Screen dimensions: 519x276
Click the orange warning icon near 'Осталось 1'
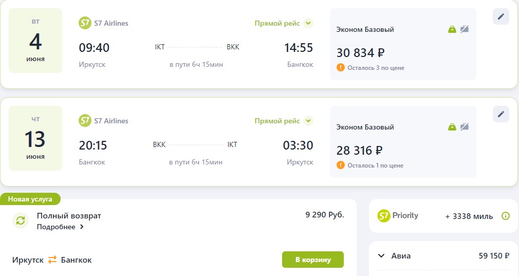[x=340, y=165]
